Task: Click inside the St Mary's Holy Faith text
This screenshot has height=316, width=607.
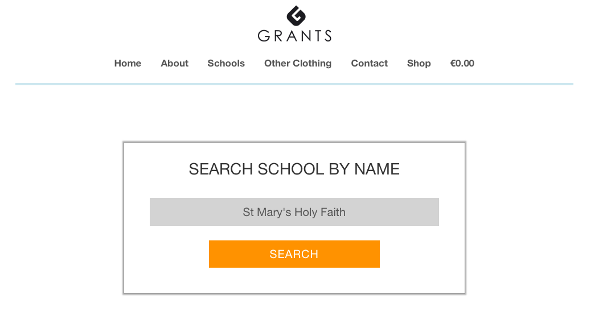Action: [x=294, y=212]
